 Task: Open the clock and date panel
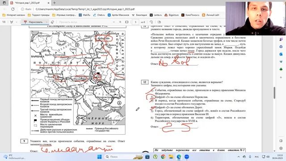coord(277,157)
